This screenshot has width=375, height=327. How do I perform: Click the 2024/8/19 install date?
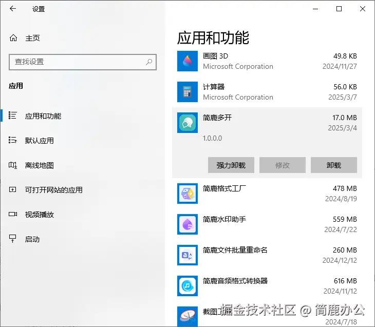(341, 199)
